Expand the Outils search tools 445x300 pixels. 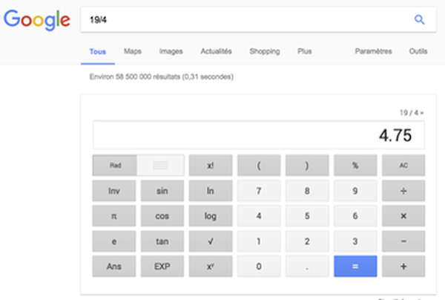click(x=418, y=51)
